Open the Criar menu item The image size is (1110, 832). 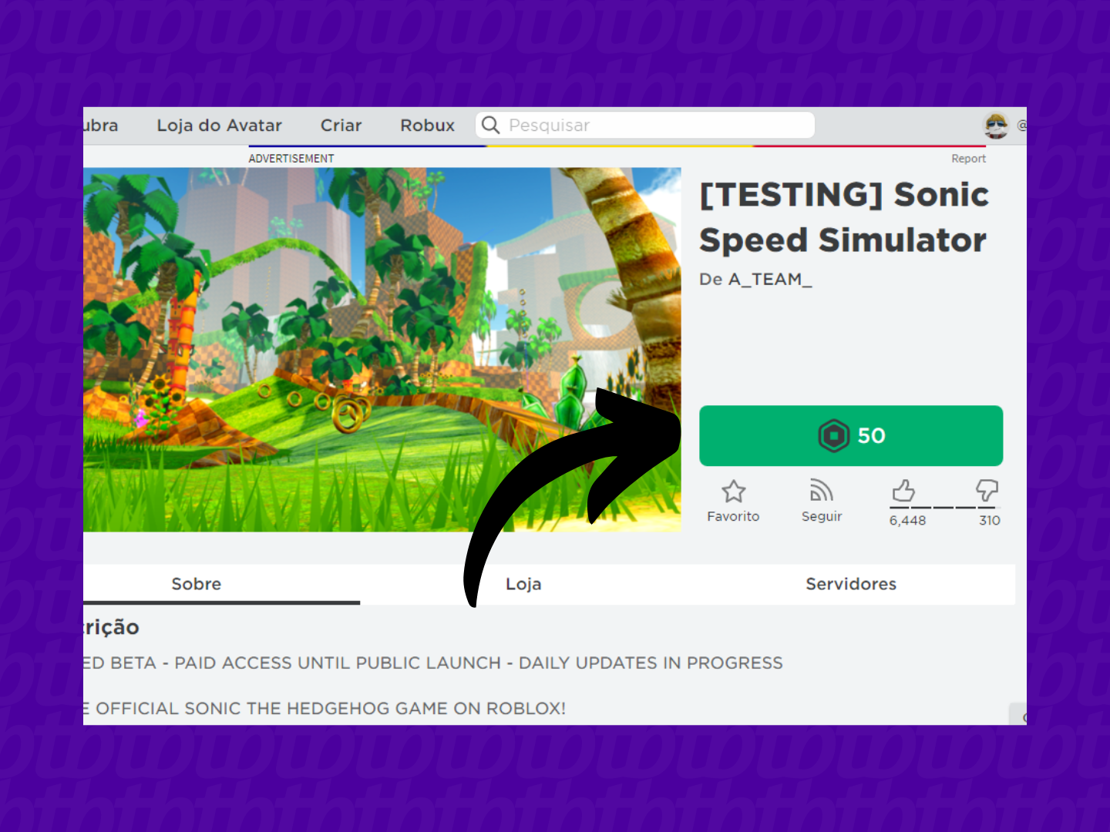click(341, 125)
